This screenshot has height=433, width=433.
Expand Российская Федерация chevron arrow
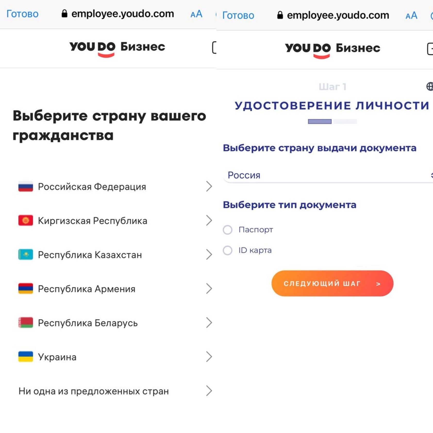209,186
